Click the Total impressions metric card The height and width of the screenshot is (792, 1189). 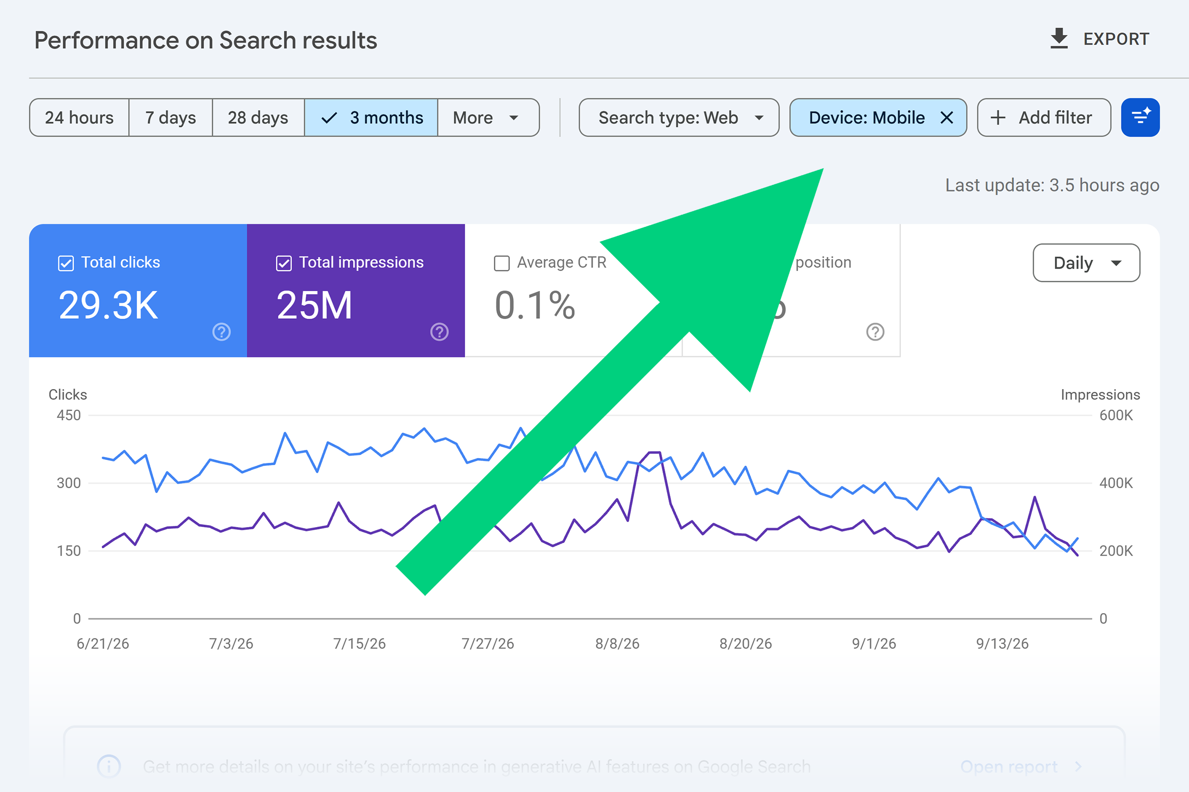[356, 291]
